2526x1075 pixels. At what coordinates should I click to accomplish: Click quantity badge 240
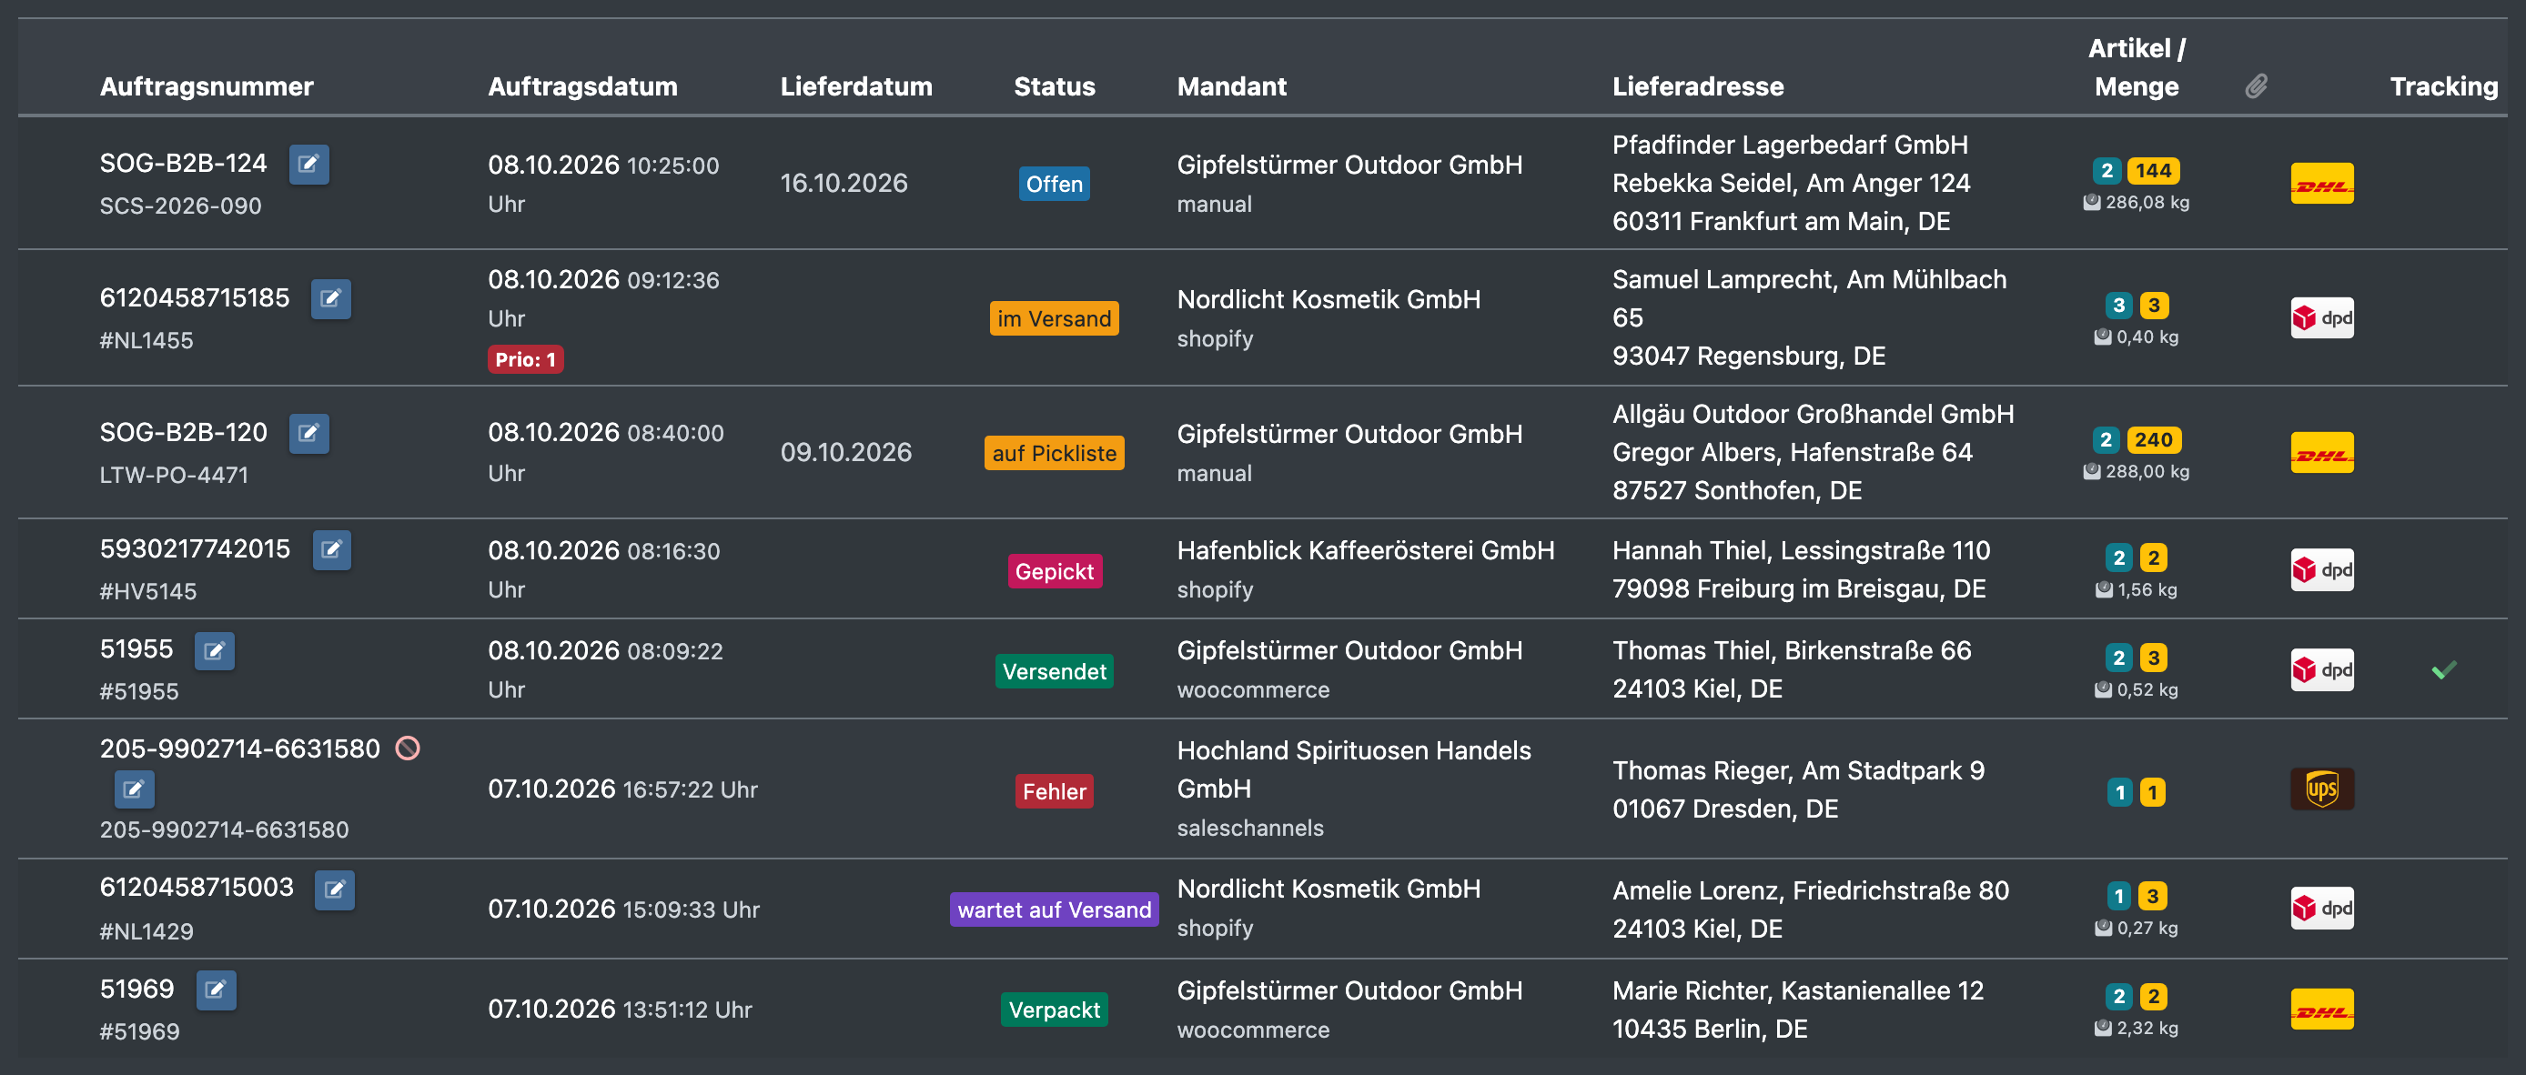pyautogui.click(x=2153, y=440)
